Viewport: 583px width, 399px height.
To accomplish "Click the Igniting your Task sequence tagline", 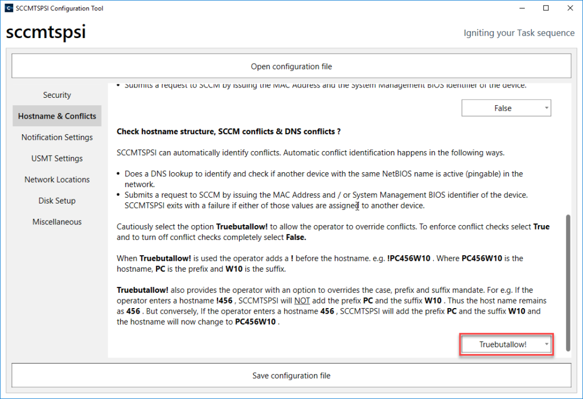I will (519, 33).
